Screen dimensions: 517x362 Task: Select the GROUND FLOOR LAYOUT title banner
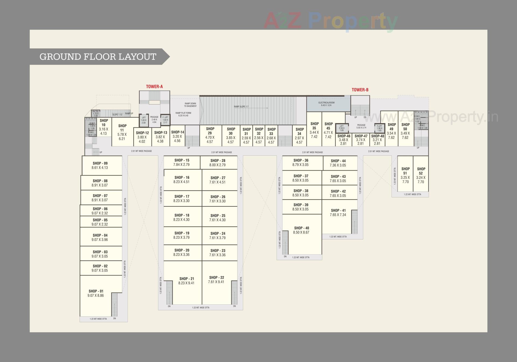(x=98, y=57)
